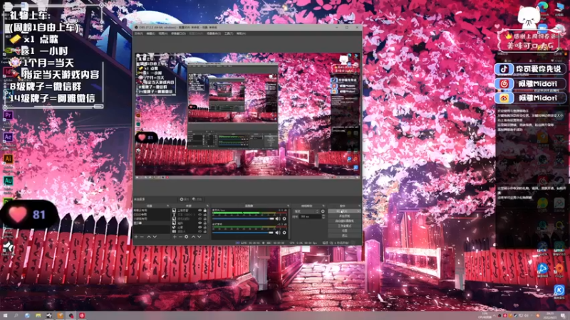Remove the selected scene with the minus icon
The width and height of the screenshot is (570, 320).
pos(142,237)
